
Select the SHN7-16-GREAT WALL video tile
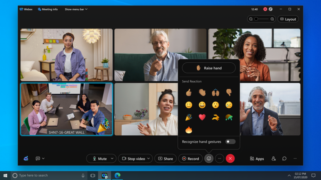click(x=66, y=109)
